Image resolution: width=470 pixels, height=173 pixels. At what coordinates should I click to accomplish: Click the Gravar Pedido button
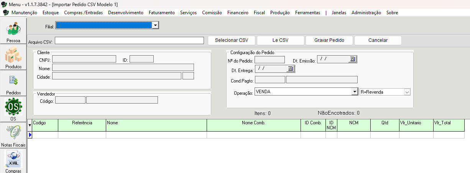pos(329,40)
